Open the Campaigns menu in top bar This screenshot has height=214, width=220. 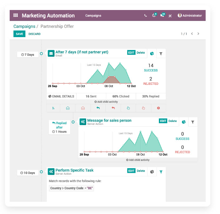pyautogui.click(x=93, y=16)
